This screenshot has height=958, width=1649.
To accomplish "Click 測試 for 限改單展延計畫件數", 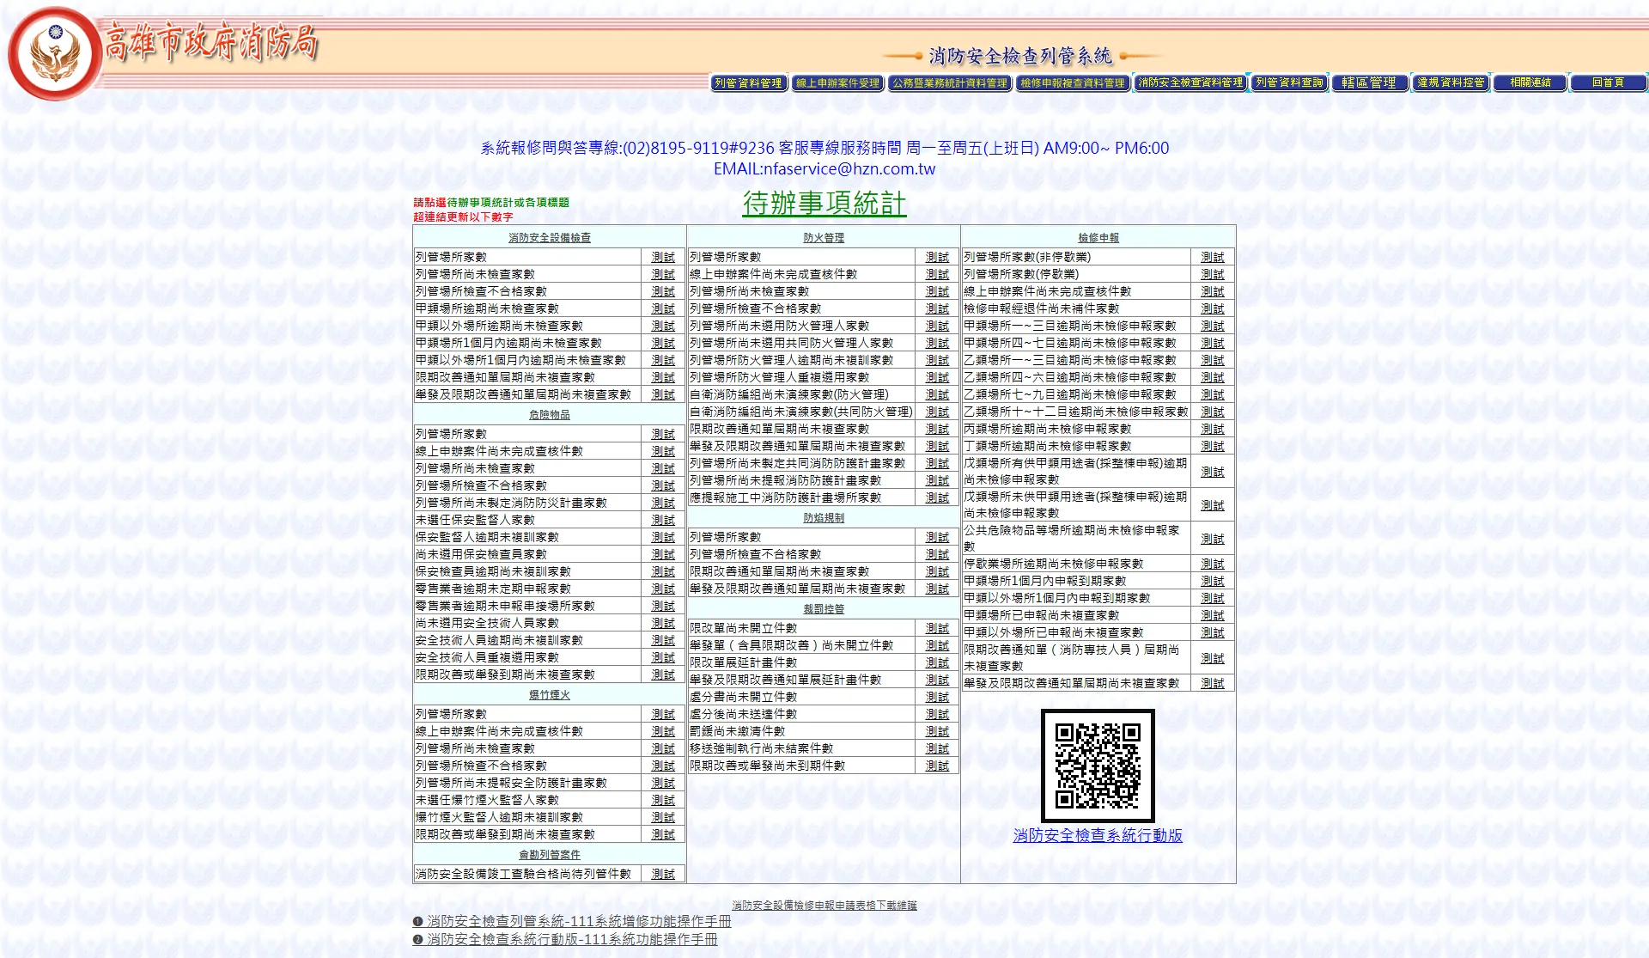I will [x=937, y=662].
